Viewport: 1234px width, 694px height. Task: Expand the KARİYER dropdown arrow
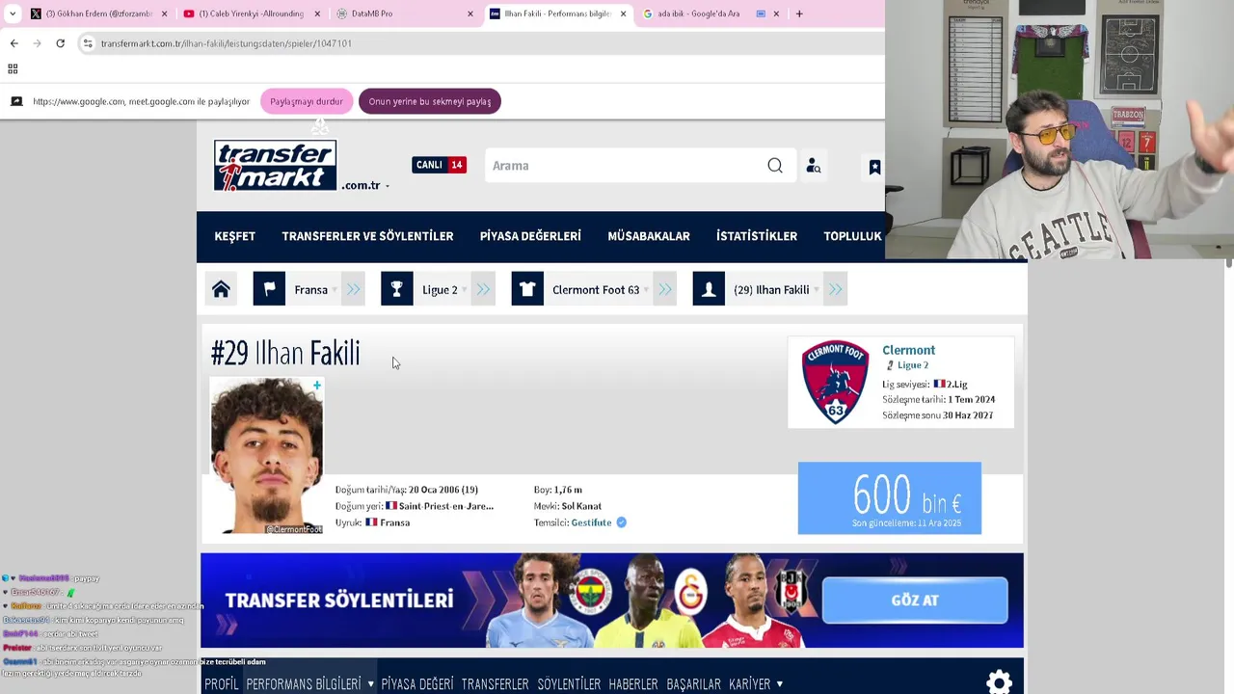(x=779, y=684)
